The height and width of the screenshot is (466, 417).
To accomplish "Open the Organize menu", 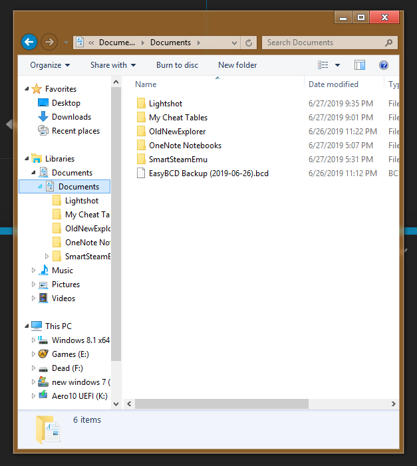I will 50,65.
